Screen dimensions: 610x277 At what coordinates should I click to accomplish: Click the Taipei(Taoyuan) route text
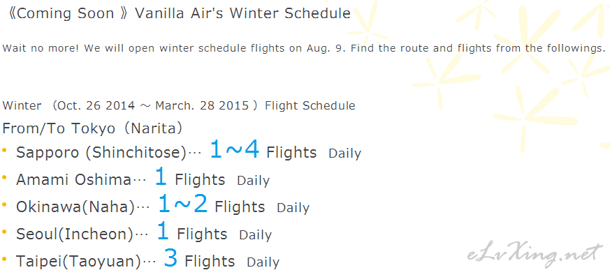point(78,262)
